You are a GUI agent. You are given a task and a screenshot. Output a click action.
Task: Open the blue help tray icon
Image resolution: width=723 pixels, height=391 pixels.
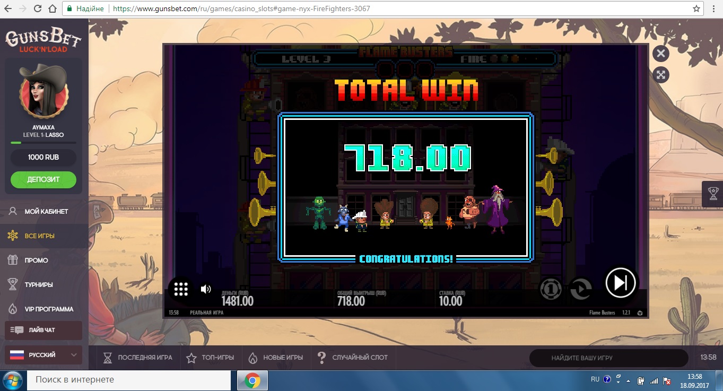[x=607, y=380]
